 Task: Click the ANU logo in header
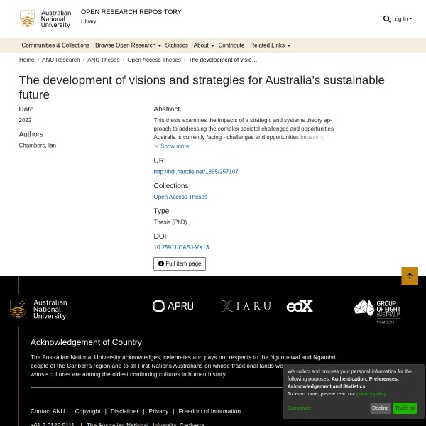click(x=46, y=19)
